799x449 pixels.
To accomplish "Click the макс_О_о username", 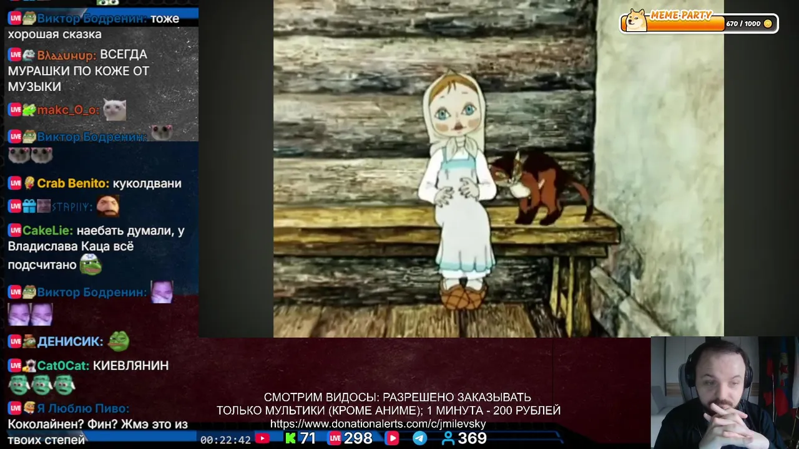I will [x=67, y=110].
